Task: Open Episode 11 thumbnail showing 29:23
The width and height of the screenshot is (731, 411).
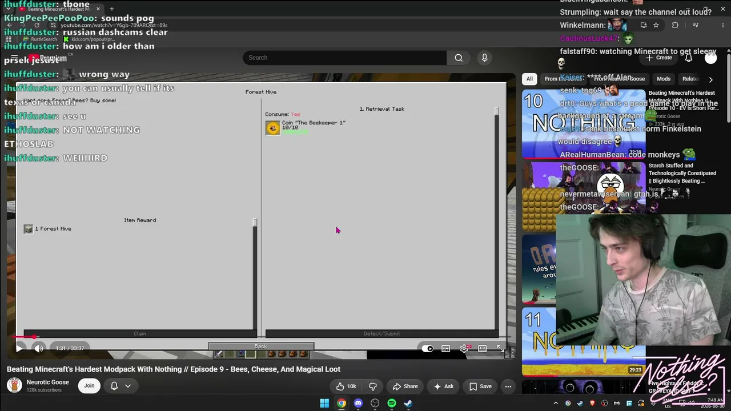Action: (584, 341)
